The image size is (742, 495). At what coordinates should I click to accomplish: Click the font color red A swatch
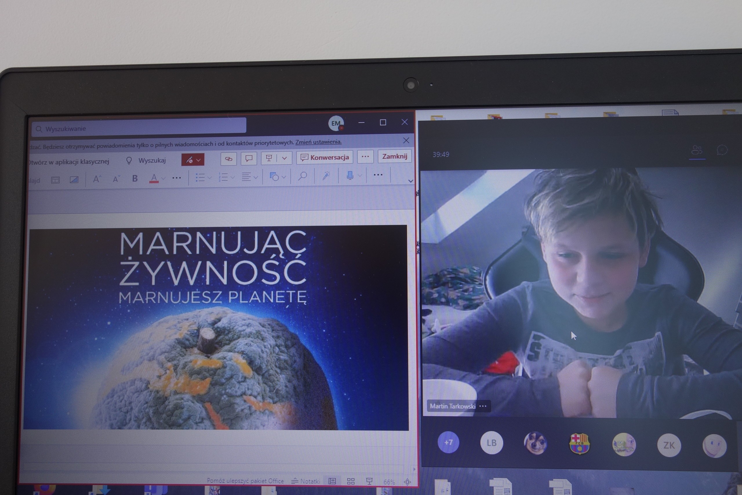(154, 178)
